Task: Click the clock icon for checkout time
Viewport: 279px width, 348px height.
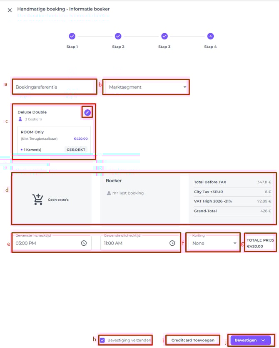Action: click(x=172, y=243)
